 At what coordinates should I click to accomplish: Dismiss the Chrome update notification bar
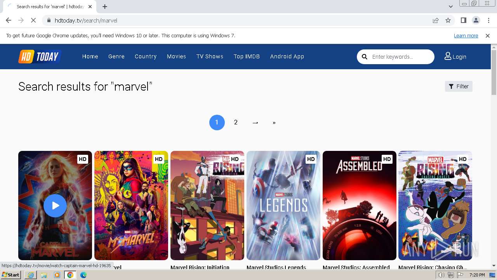488,35
